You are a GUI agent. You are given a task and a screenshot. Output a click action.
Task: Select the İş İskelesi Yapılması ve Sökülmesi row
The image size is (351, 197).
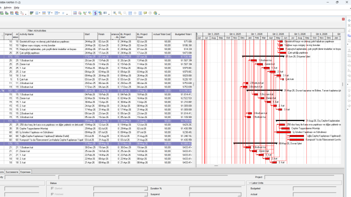click(96, 132)
